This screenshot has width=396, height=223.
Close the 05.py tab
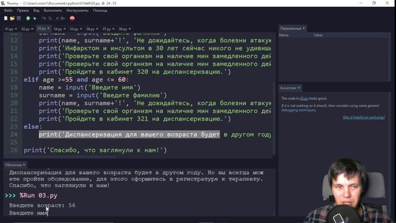pos(81,29)
